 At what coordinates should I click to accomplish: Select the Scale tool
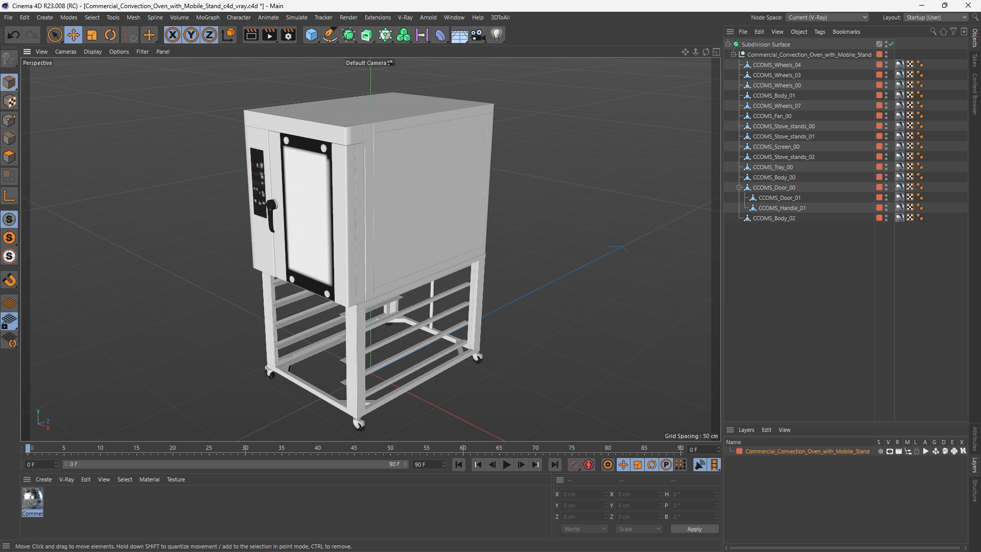[x=92, y=35]
